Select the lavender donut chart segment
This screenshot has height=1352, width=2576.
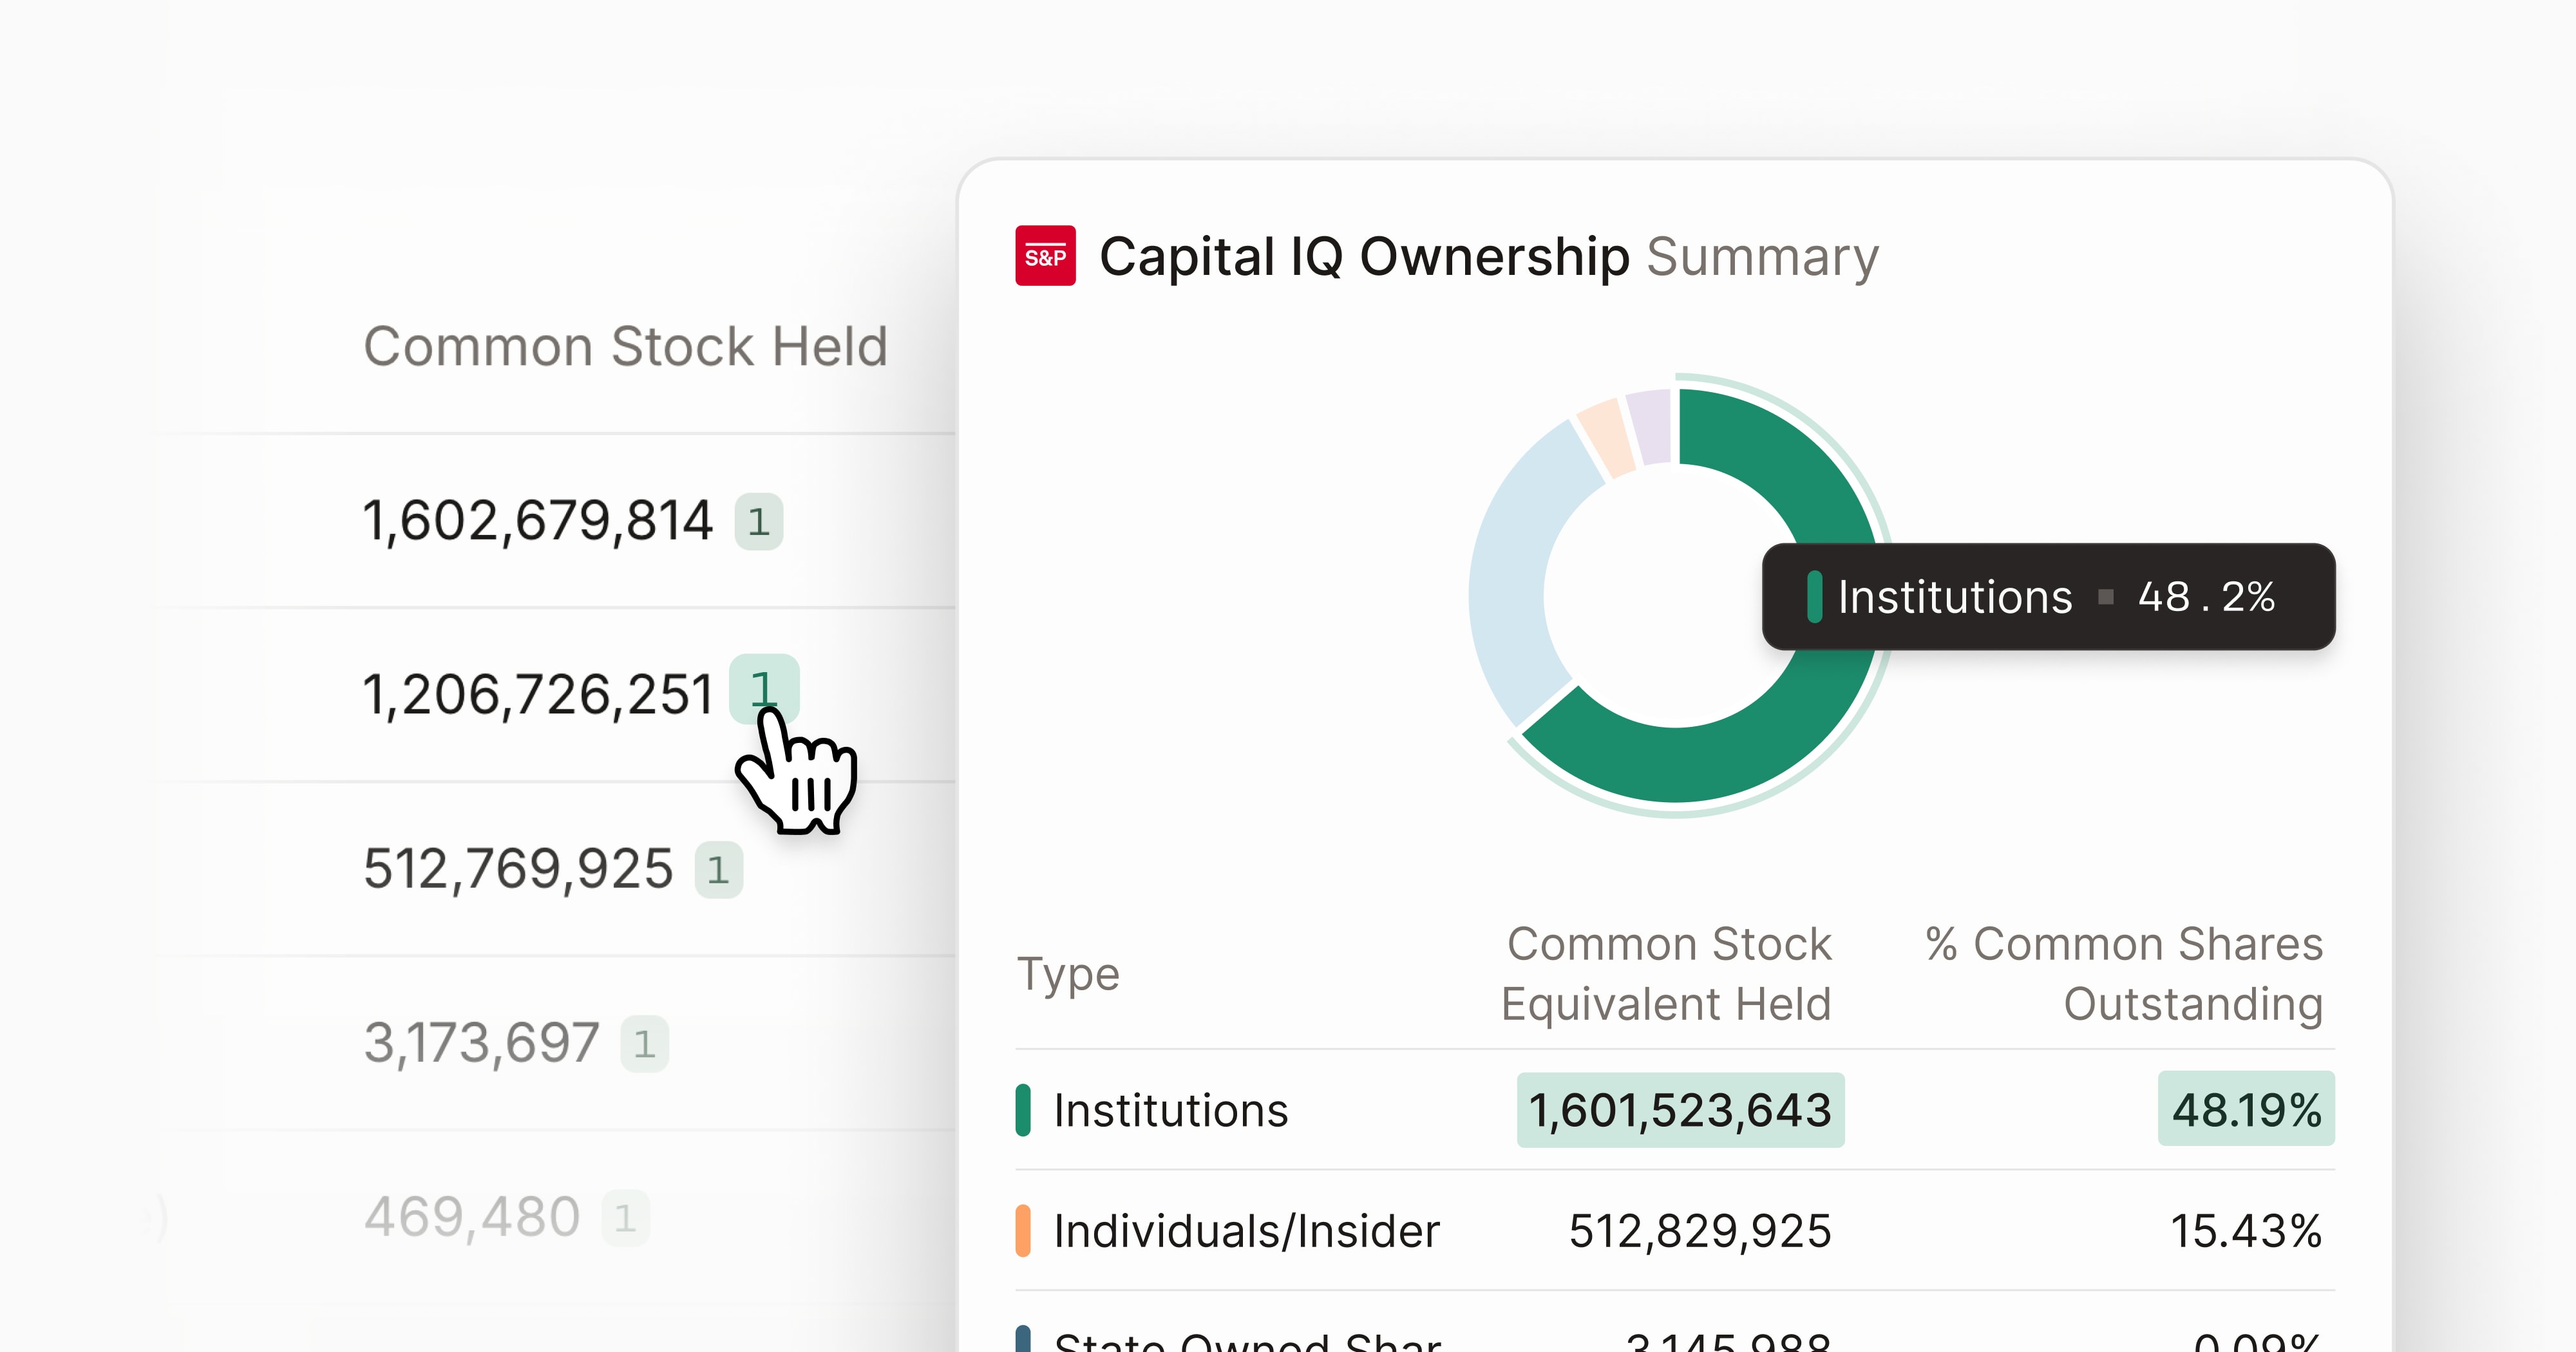(1651, 427)
